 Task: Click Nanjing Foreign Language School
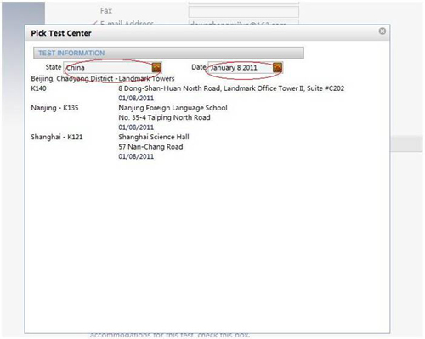click(173, 108)
